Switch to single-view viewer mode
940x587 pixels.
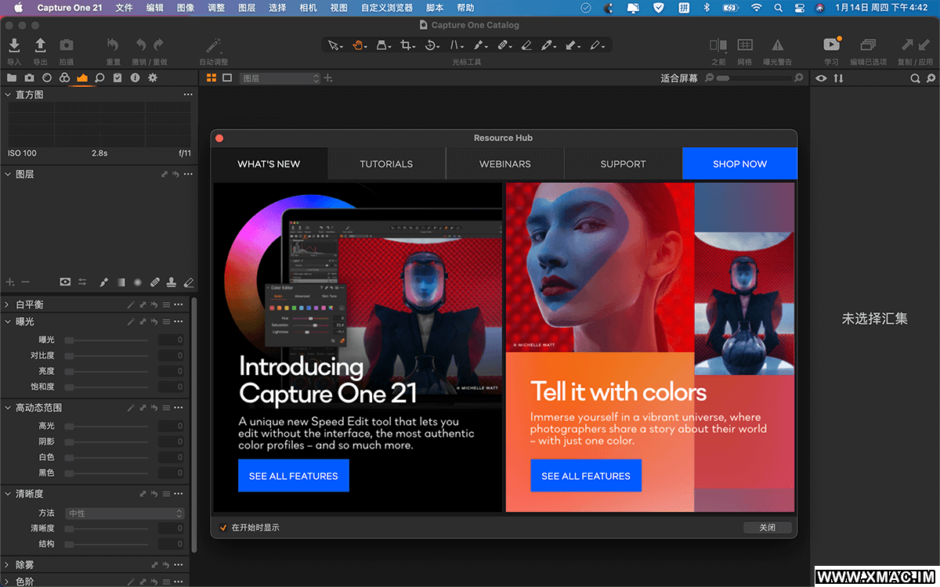(227, 78)
